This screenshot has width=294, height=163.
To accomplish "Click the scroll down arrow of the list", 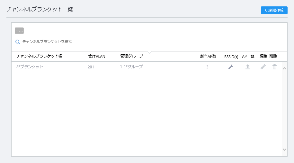I will [x=284, y=149].
